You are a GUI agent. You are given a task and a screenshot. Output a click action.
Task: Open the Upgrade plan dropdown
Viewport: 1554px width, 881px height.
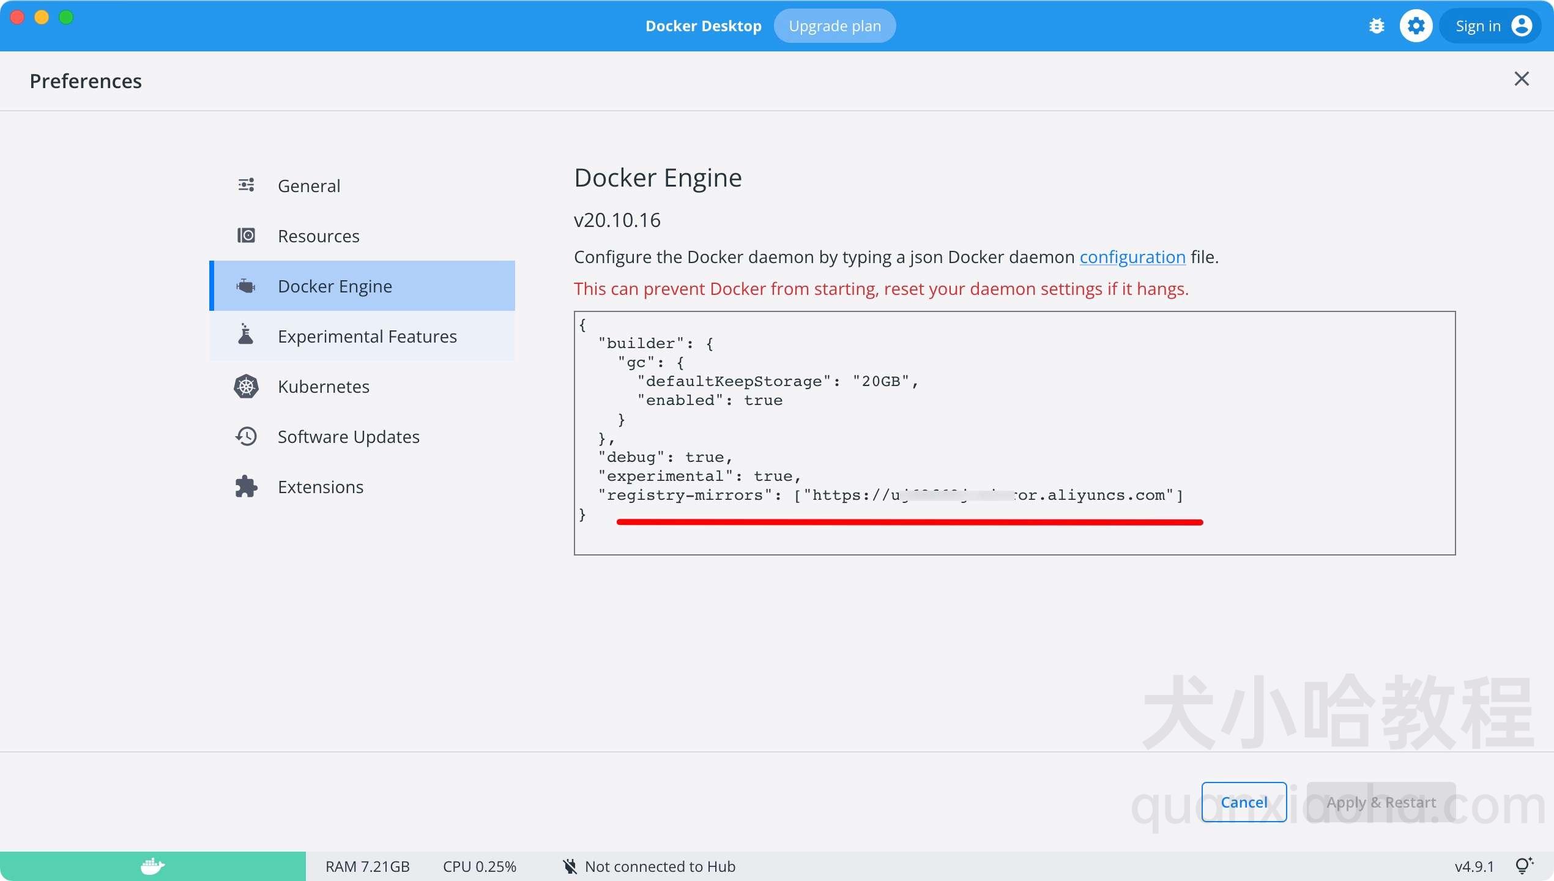[836, 24]
